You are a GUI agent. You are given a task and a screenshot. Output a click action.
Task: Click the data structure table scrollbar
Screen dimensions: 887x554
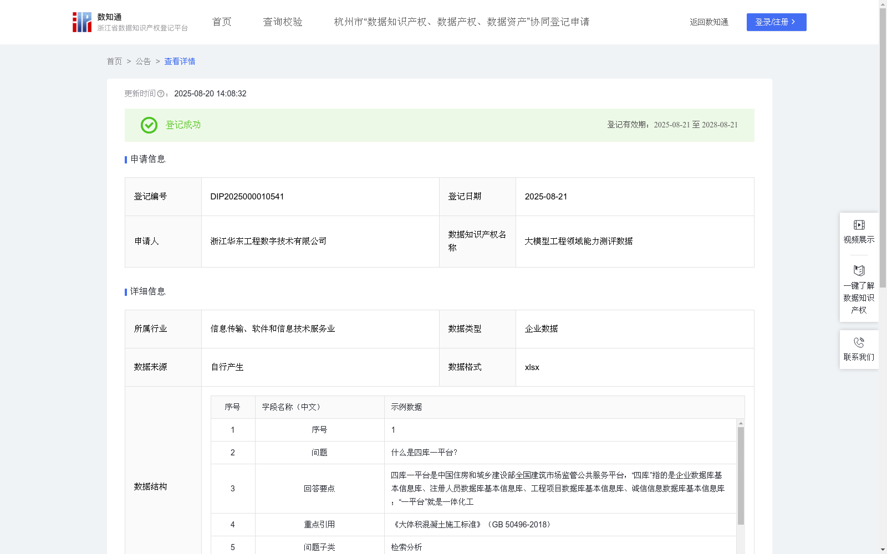click(x=741, y=475)
